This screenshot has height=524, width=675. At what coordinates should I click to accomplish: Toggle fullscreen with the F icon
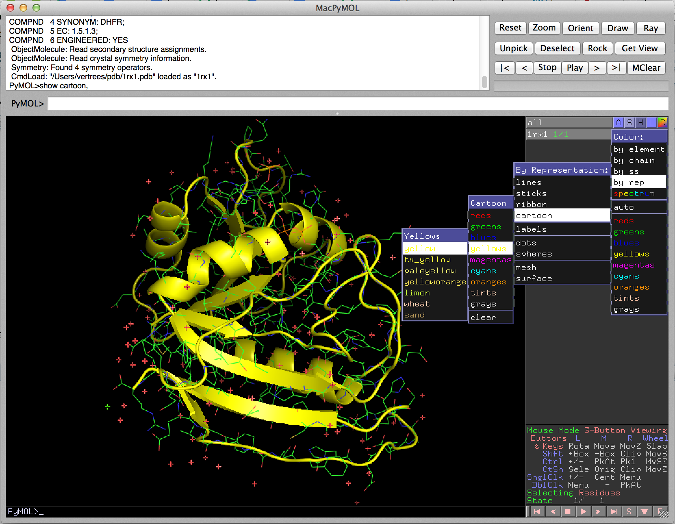pyautogui.click(x=660, y=512)
